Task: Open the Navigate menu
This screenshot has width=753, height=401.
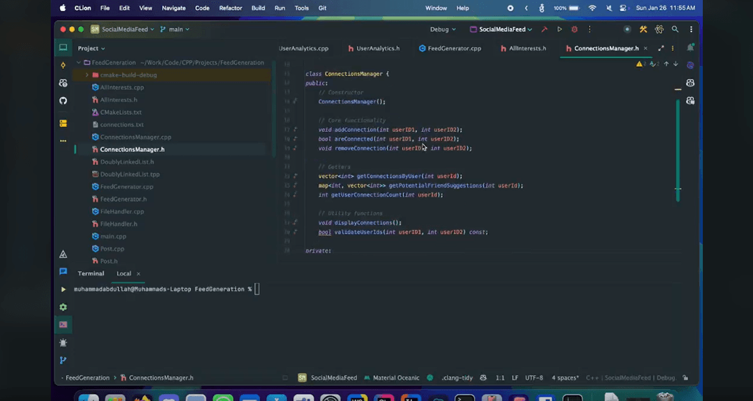Action: coord(174,8)
